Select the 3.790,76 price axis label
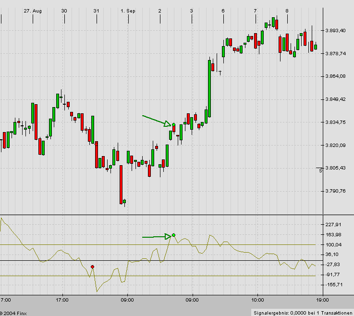 click(336, 191)
